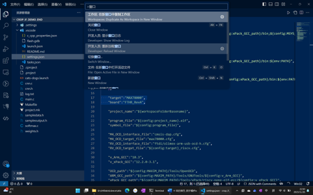Open the Accounts menu icon

5,164
